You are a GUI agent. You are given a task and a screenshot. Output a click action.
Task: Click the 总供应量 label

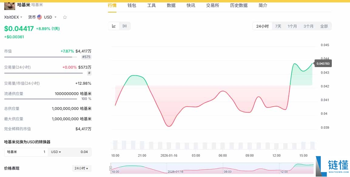[12, 109]
